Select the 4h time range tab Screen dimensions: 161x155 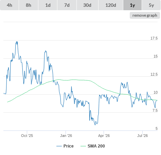pos(10,5)
